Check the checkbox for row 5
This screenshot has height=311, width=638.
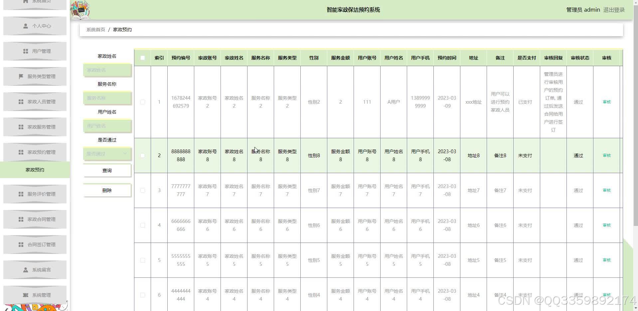(x=143, y=260)
